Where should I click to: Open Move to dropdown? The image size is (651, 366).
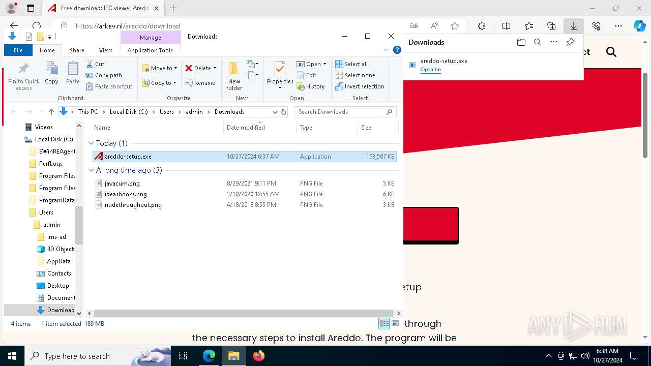(160, 68)
